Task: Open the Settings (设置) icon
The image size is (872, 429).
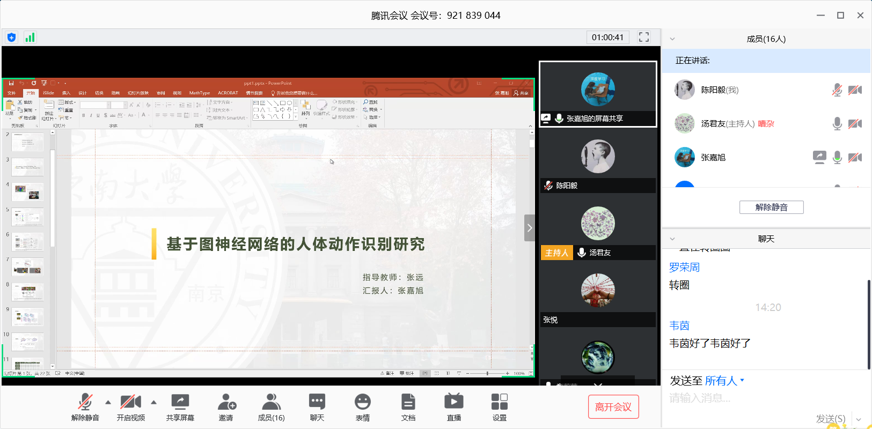Action: pyautogui.click(x=499, y=407)
